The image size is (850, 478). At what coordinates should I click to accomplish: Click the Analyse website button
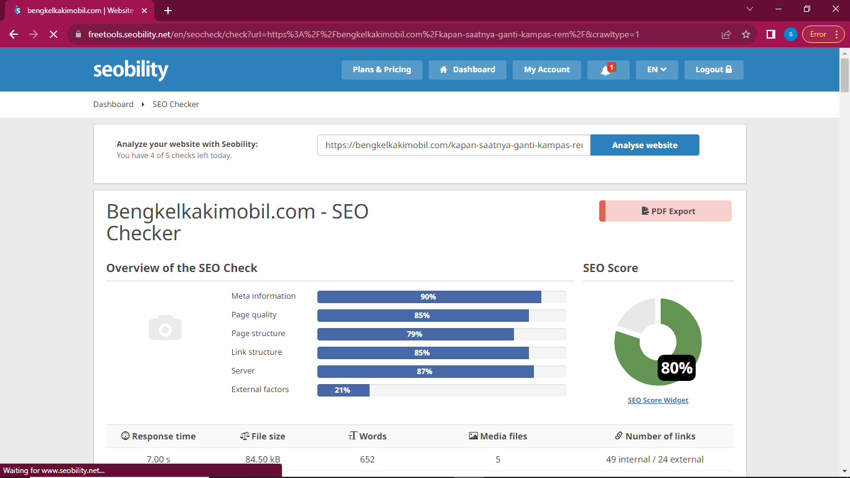pyautogui.click(x=645, y=145)
